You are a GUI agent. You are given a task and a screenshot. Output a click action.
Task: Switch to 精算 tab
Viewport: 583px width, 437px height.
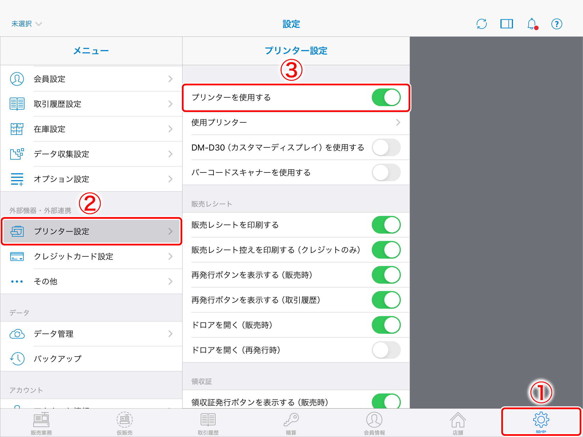[291, 424]
